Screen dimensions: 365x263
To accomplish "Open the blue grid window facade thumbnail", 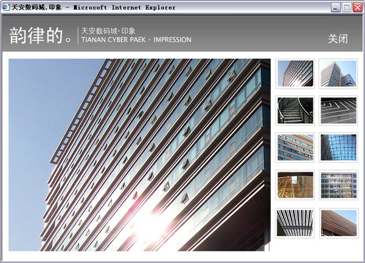I will coord(338,185).
